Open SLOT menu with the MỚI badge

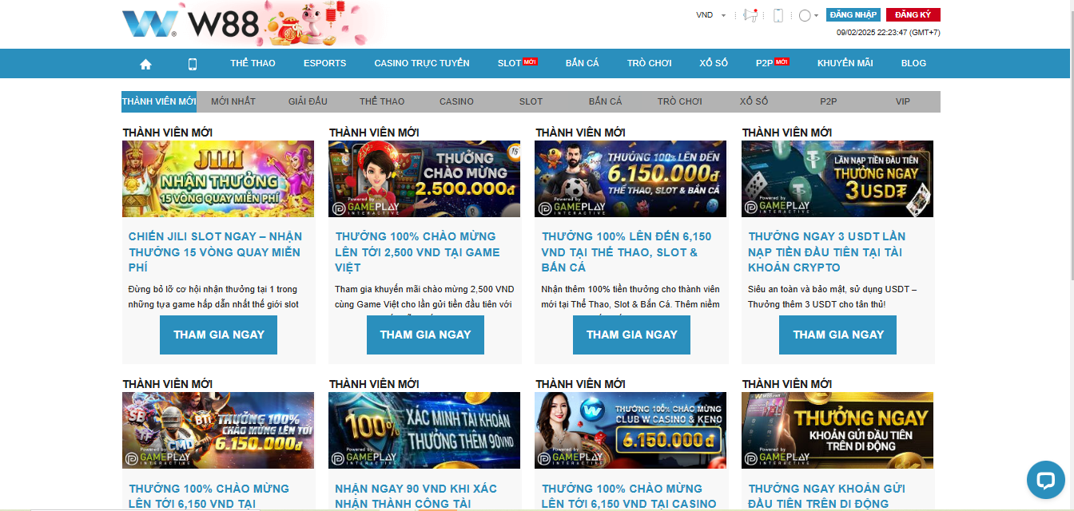pyautogui.click(x=516, y=63)
